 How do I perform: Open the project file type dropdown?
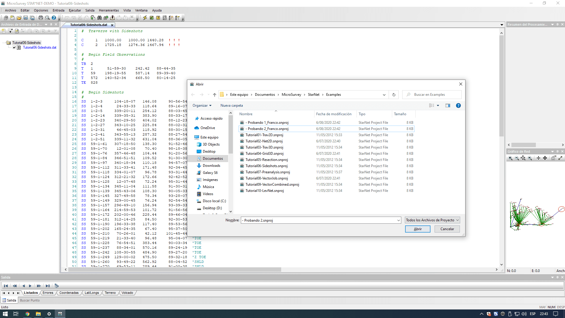(432, 220)
